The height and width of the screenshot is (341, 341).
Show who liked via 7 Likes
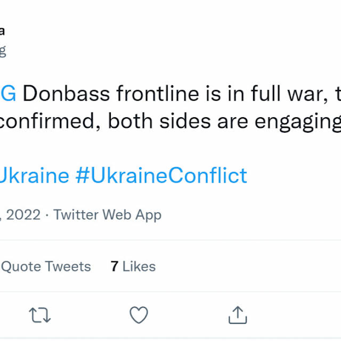[x=133, y=266]
